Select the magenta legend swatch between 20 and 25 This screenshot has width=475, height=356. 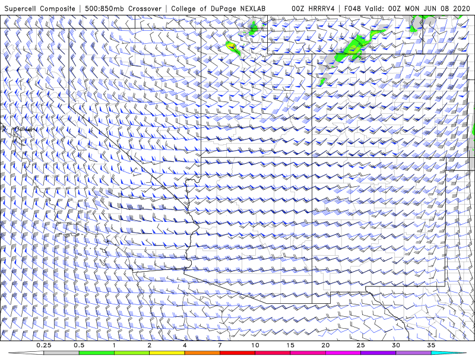(343, 353)
